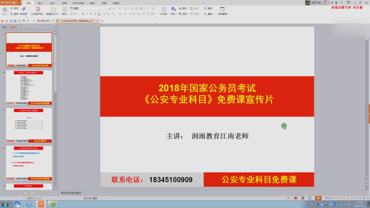Screen dimensions: 370x208
Task: Click the Export to PDF icon
Action: tap(11, 21)
